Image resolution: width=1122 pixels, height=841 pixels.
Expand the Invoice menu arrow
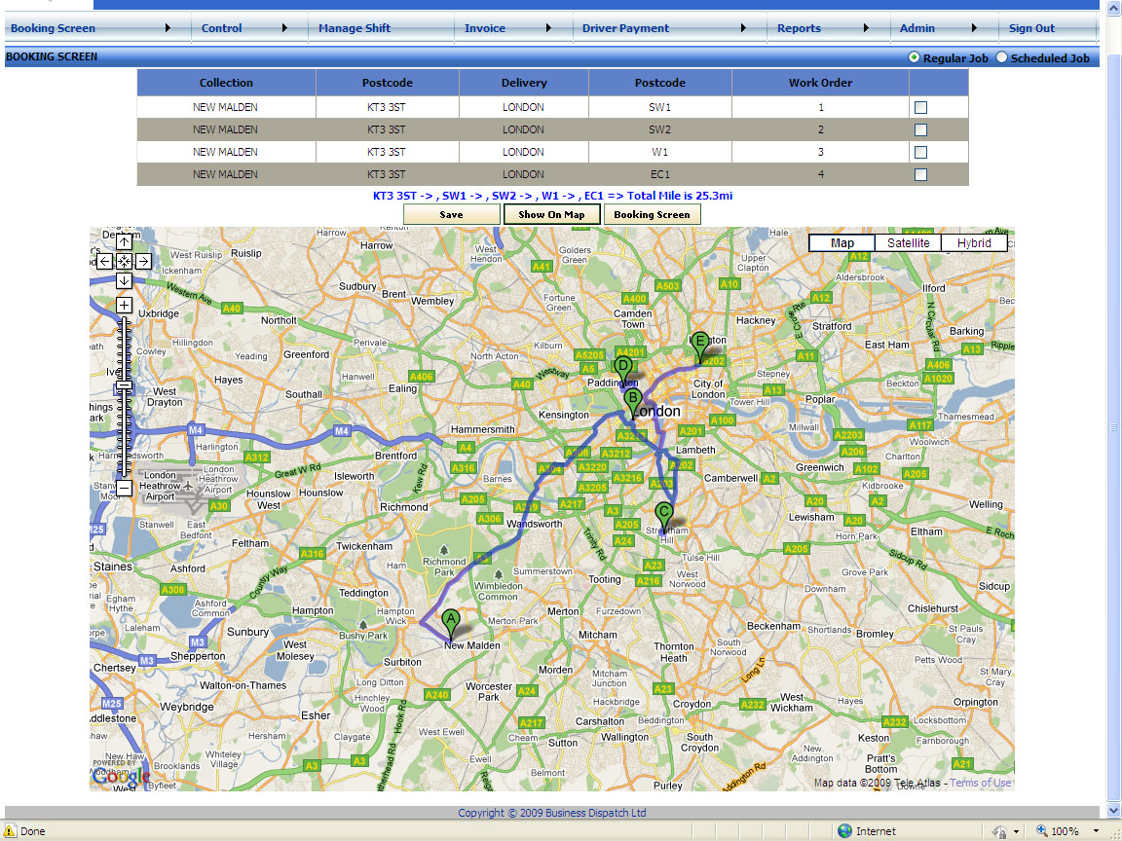(x=549, y=28)
